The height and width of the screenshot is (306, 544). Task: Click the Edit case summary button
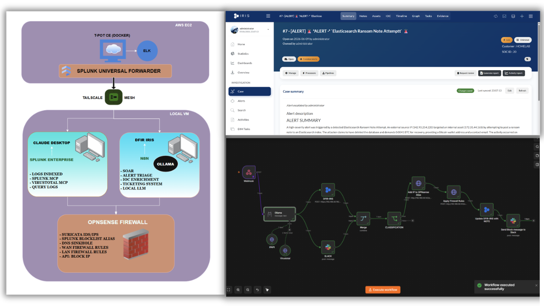(x=510, y=91)
